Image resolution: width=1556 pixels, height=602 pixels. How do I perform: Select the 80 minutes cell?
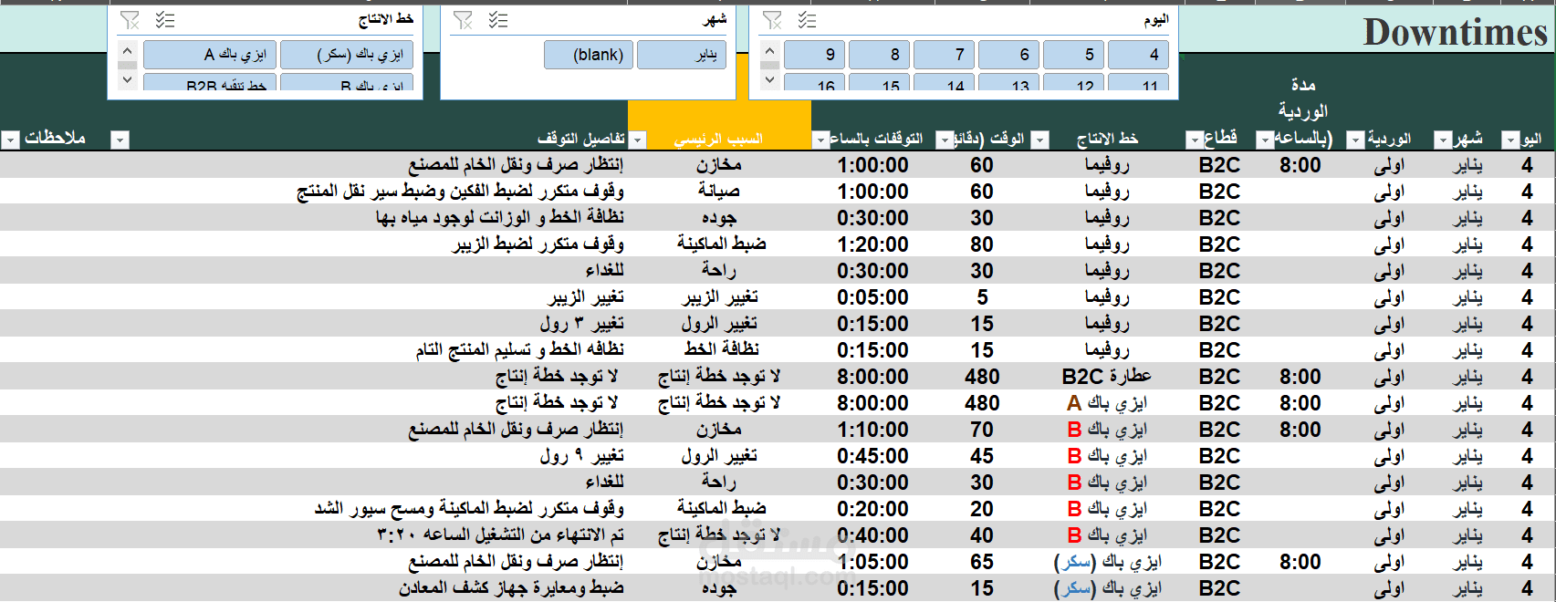coord(982,244)
